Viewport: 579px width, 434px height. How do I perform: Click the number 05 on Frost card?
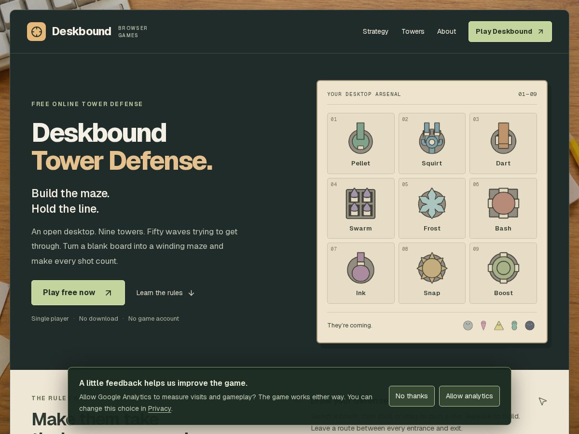405,184
